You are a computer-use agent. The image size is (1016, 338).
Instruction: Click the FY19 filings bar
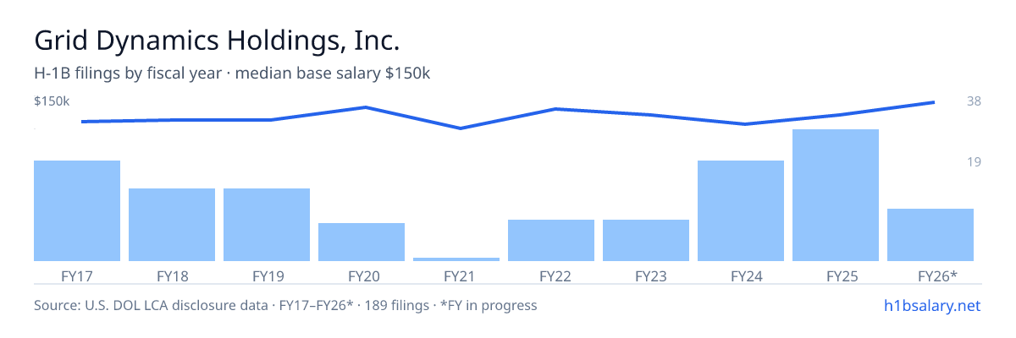coord(267,225)
